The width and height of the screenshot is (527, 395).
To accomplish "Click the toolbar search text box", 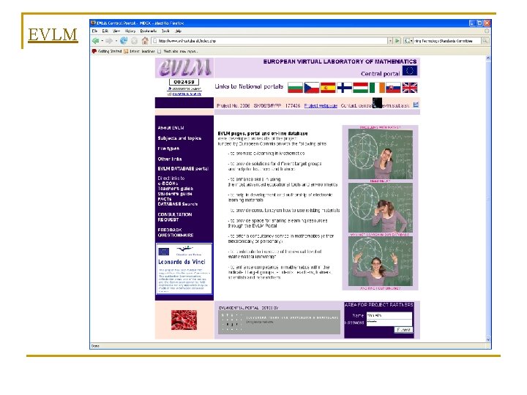I will tap(447, 41).
